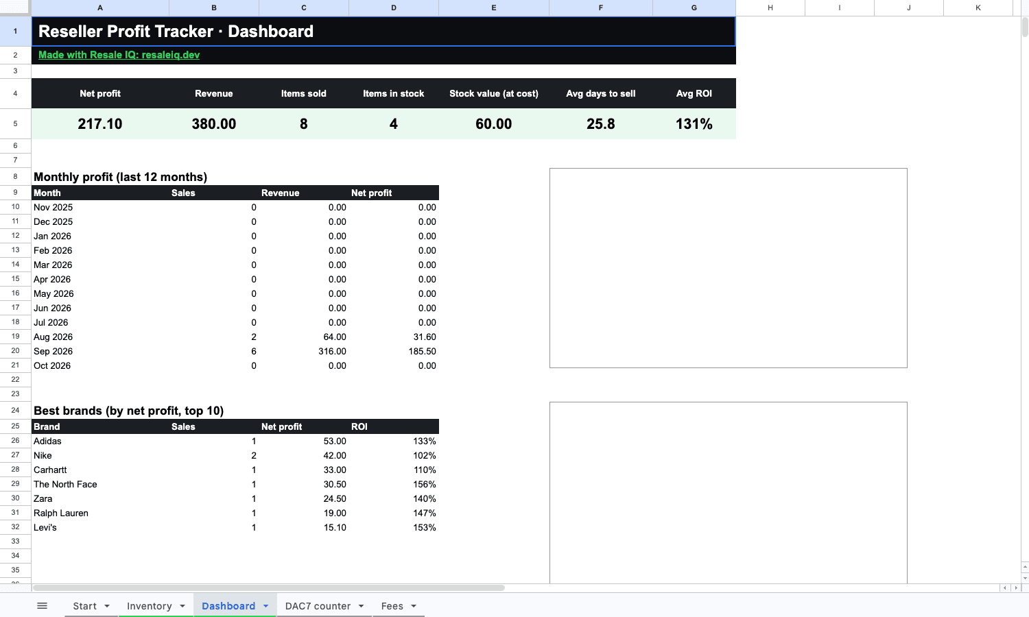This screenshot has width=1029, height=617.
Task: Click the vertical scrollbar thumb
Action: pyautogui.click(x=1025, y=27)
